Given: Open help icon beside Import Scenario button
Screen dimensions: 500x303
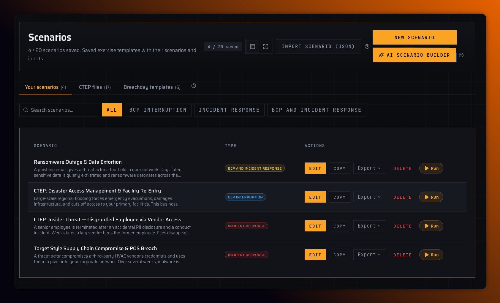Looking at the screenshot, I should click(x=367, y=46).
